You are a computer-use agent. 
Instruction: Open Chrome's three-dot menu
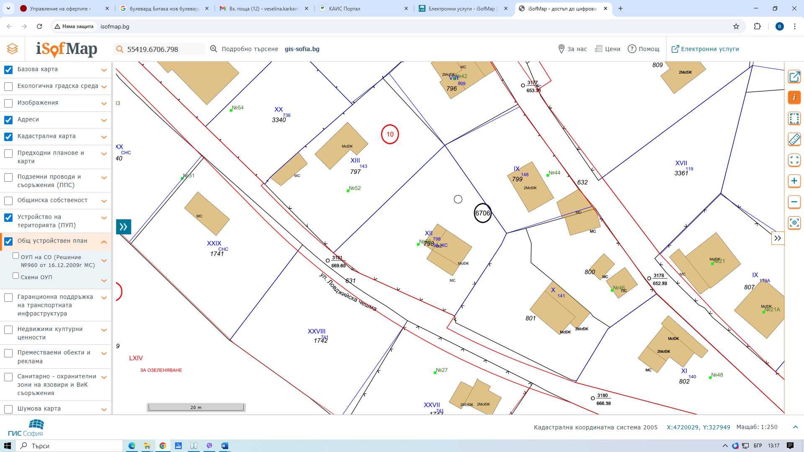pyautogui.click(x=794, y=26)
